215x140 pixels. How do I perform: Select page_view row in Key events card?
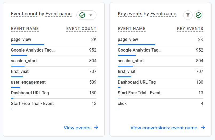pos(161,40)
